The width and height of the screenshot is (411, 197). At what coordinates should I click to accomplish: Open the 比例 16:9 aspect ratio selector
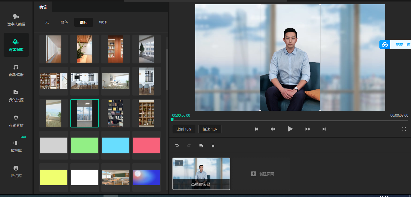point(184,129)
